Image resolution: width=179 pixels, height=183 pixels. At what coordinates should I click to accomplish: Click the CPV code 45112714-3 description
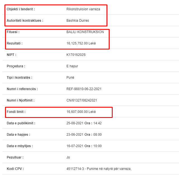point(99,169)
